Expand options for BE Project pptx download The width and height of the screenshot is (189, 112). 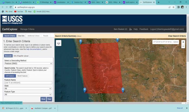tap(26, 108)
